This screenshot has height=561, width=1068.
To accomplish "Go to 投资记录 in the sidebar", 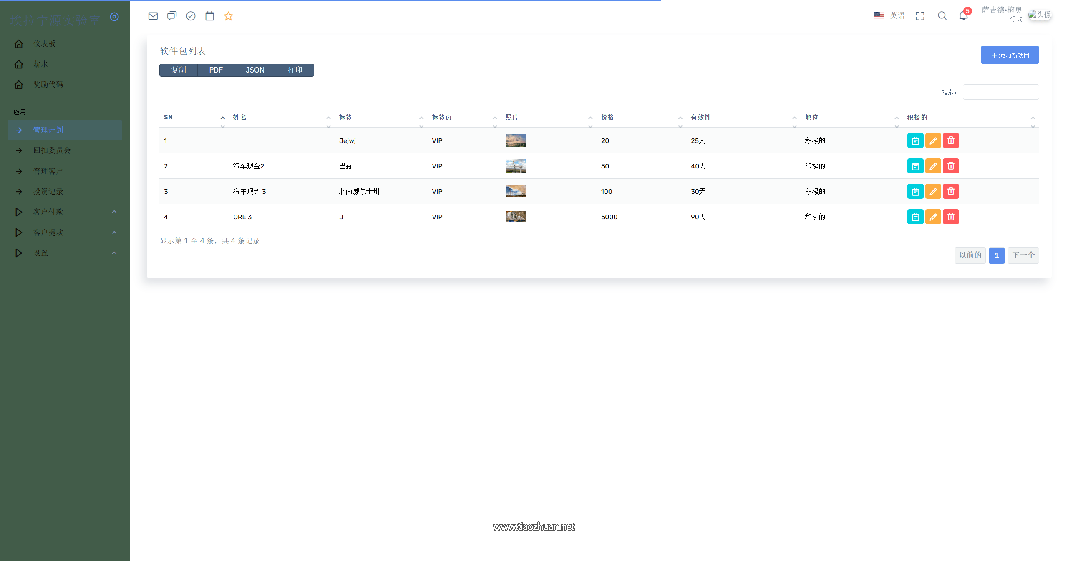I will coord(48,191).
